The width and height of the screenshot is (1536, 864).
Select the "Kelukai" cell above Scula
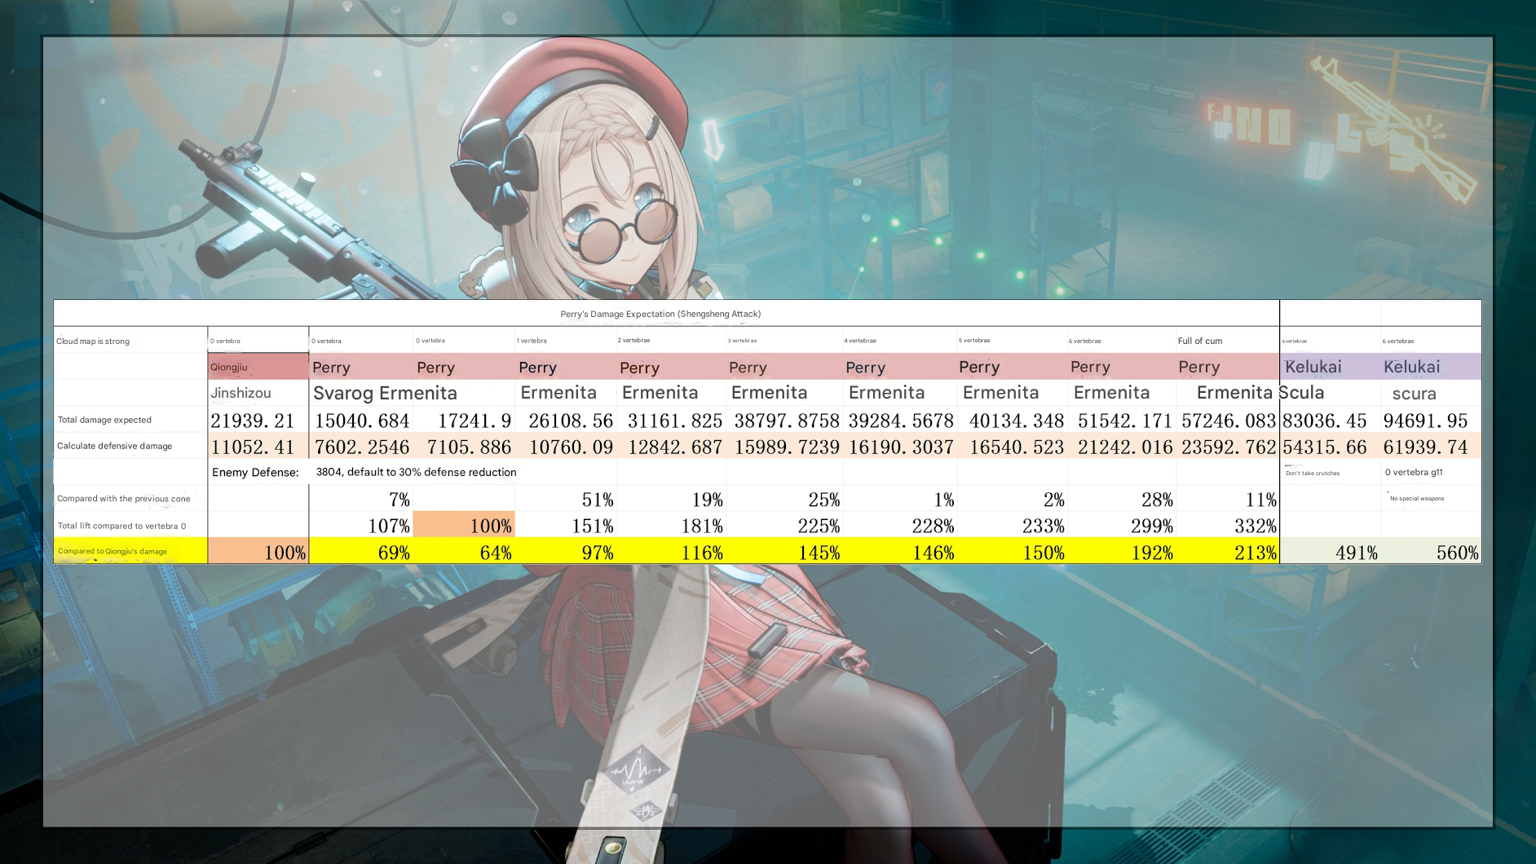click(1313, 367)
